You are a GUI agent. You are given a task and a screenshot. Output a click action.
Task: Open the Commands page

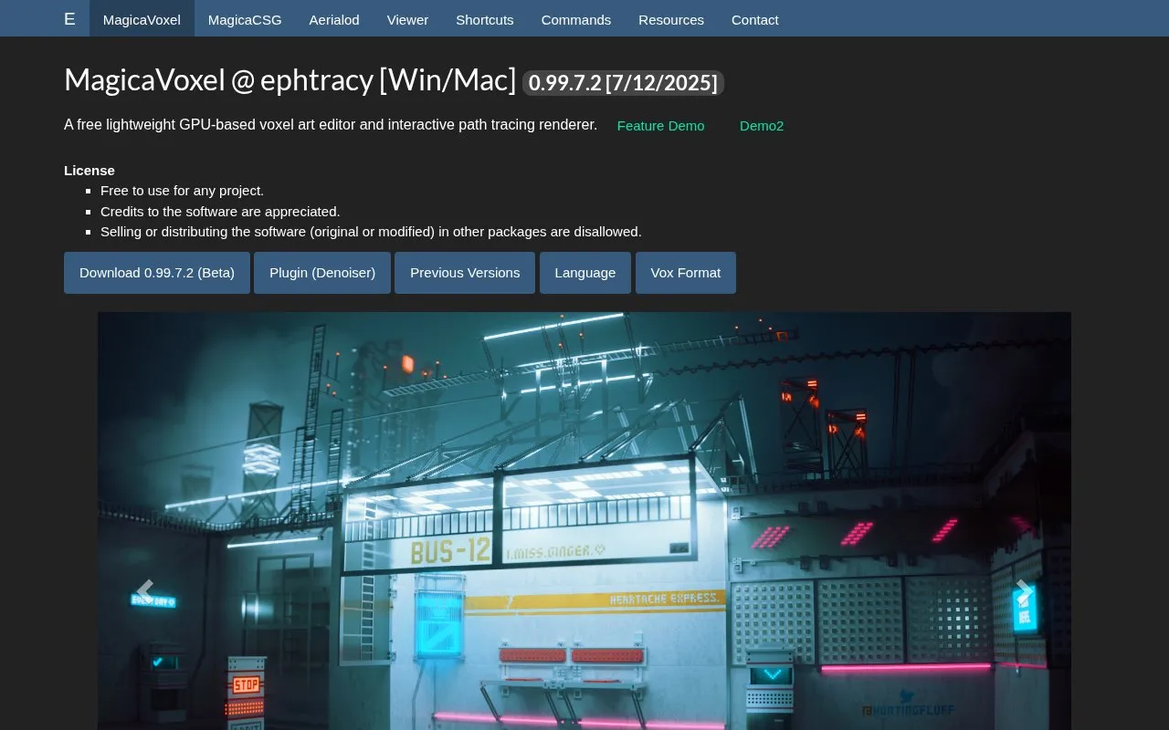coord(576,19)
